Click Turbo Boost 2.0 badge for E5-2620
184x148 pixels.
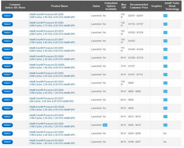165,125
